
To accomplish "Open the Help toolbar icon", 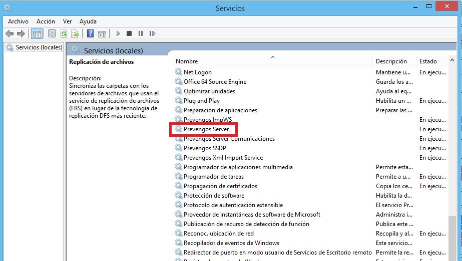I will 90,33.
